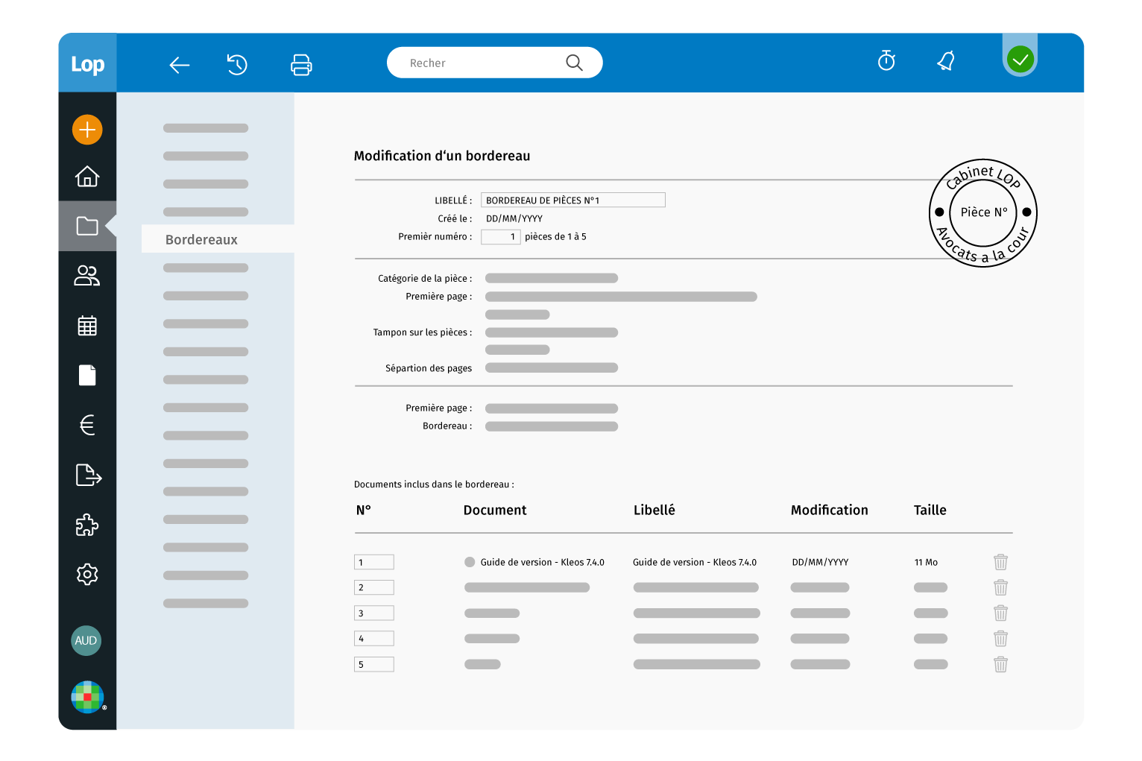Go to the Home icon in sidebar
The width and height of the screenshot is (1142, 761).
[87, 177]
